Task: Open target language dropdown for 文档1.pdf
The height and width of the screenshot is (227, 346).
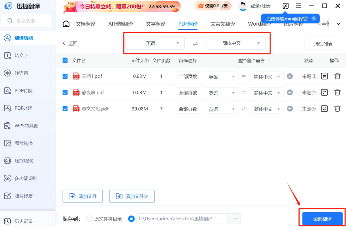Action: point(266,77)
